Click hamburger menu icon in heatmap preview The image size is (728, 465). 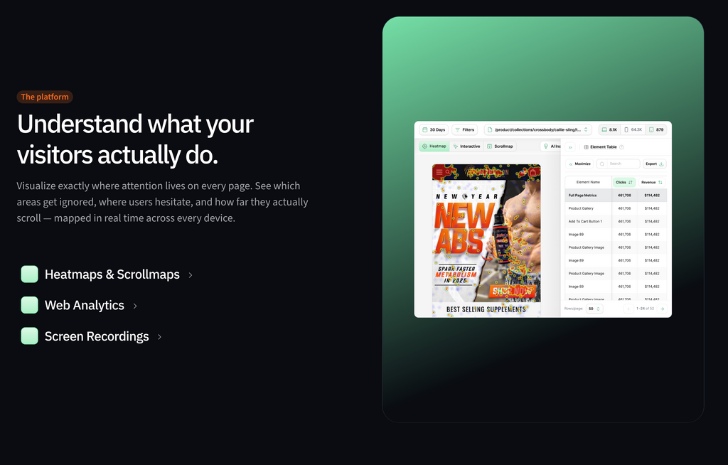(x=439, y=172)
